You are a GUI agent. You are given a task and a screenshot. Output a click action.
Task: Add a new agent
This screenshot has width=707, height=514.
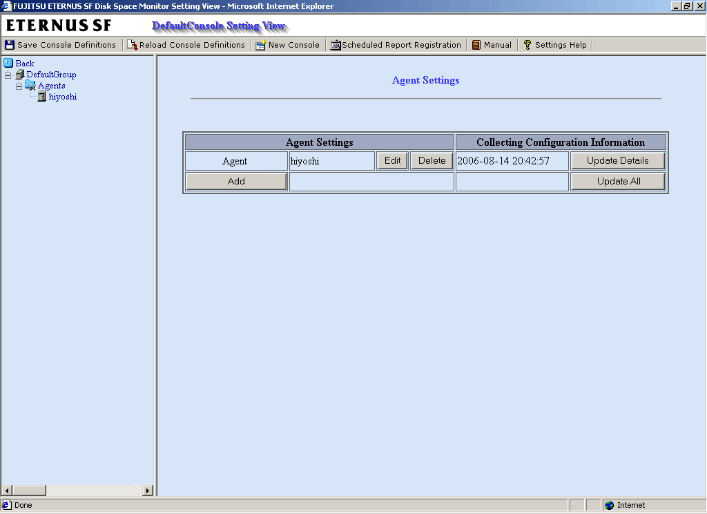click(x=236, y=182)
